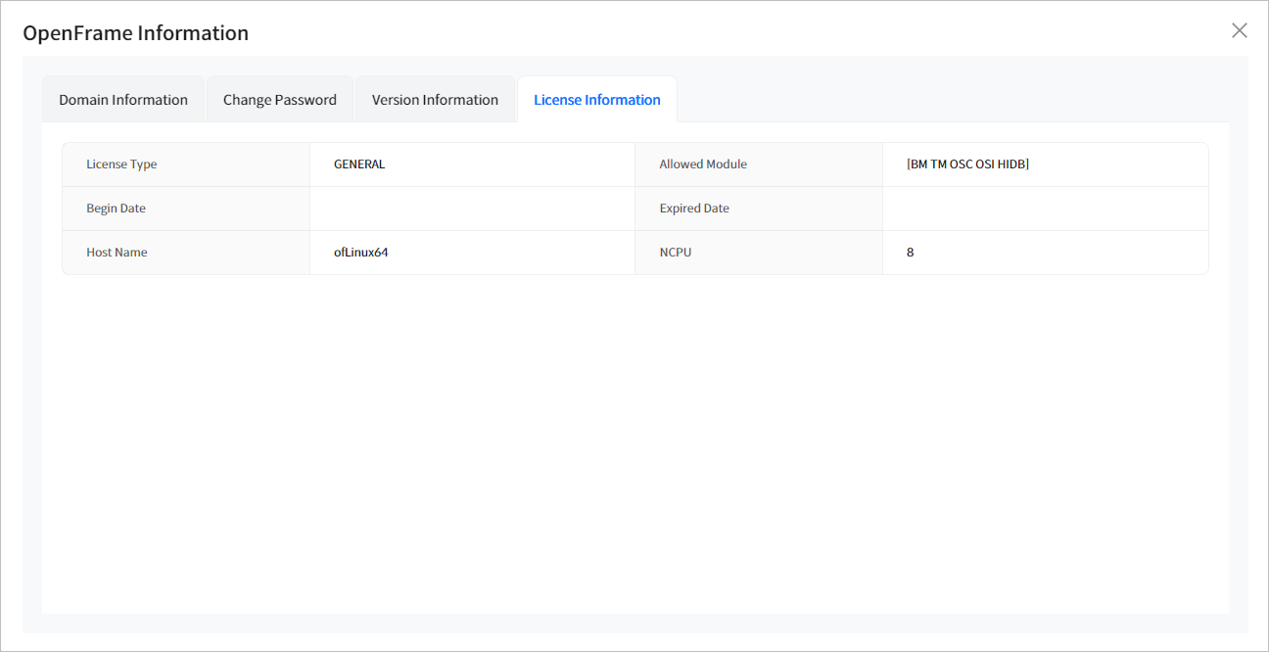Click the OpenFrame Information dialog title
The image size is (1269, 652).
[136, 33]
